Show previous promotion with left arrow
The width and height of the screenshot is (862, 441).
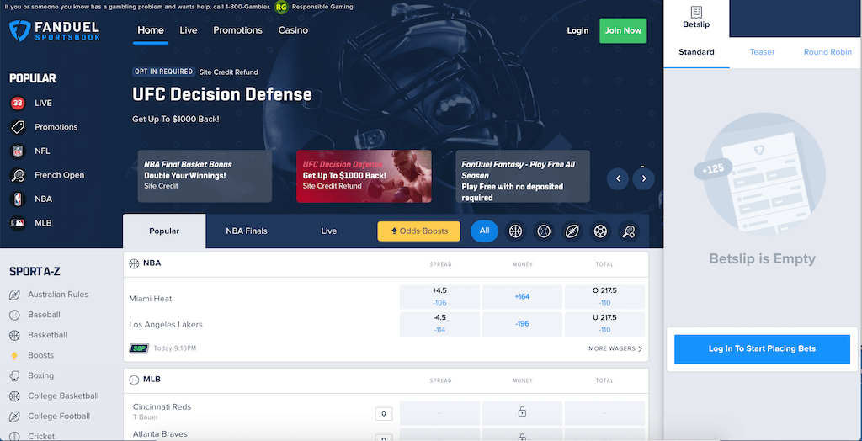[618, 178]
